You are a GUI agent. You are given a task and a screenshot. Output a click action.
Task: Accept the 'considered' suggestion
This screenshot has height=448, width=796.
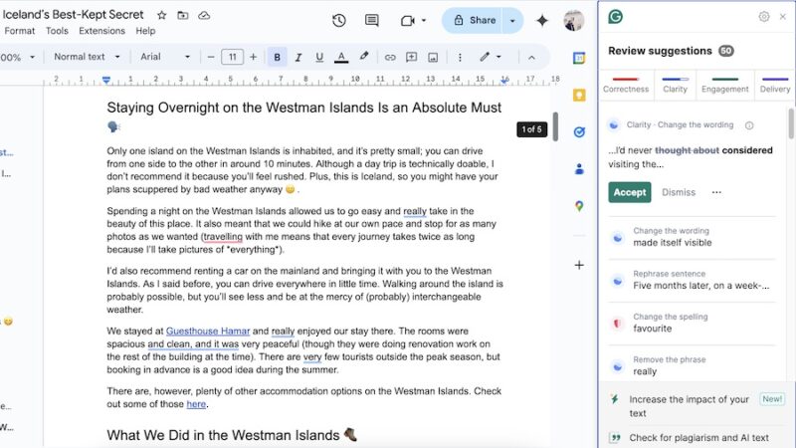tap(630, 192)
